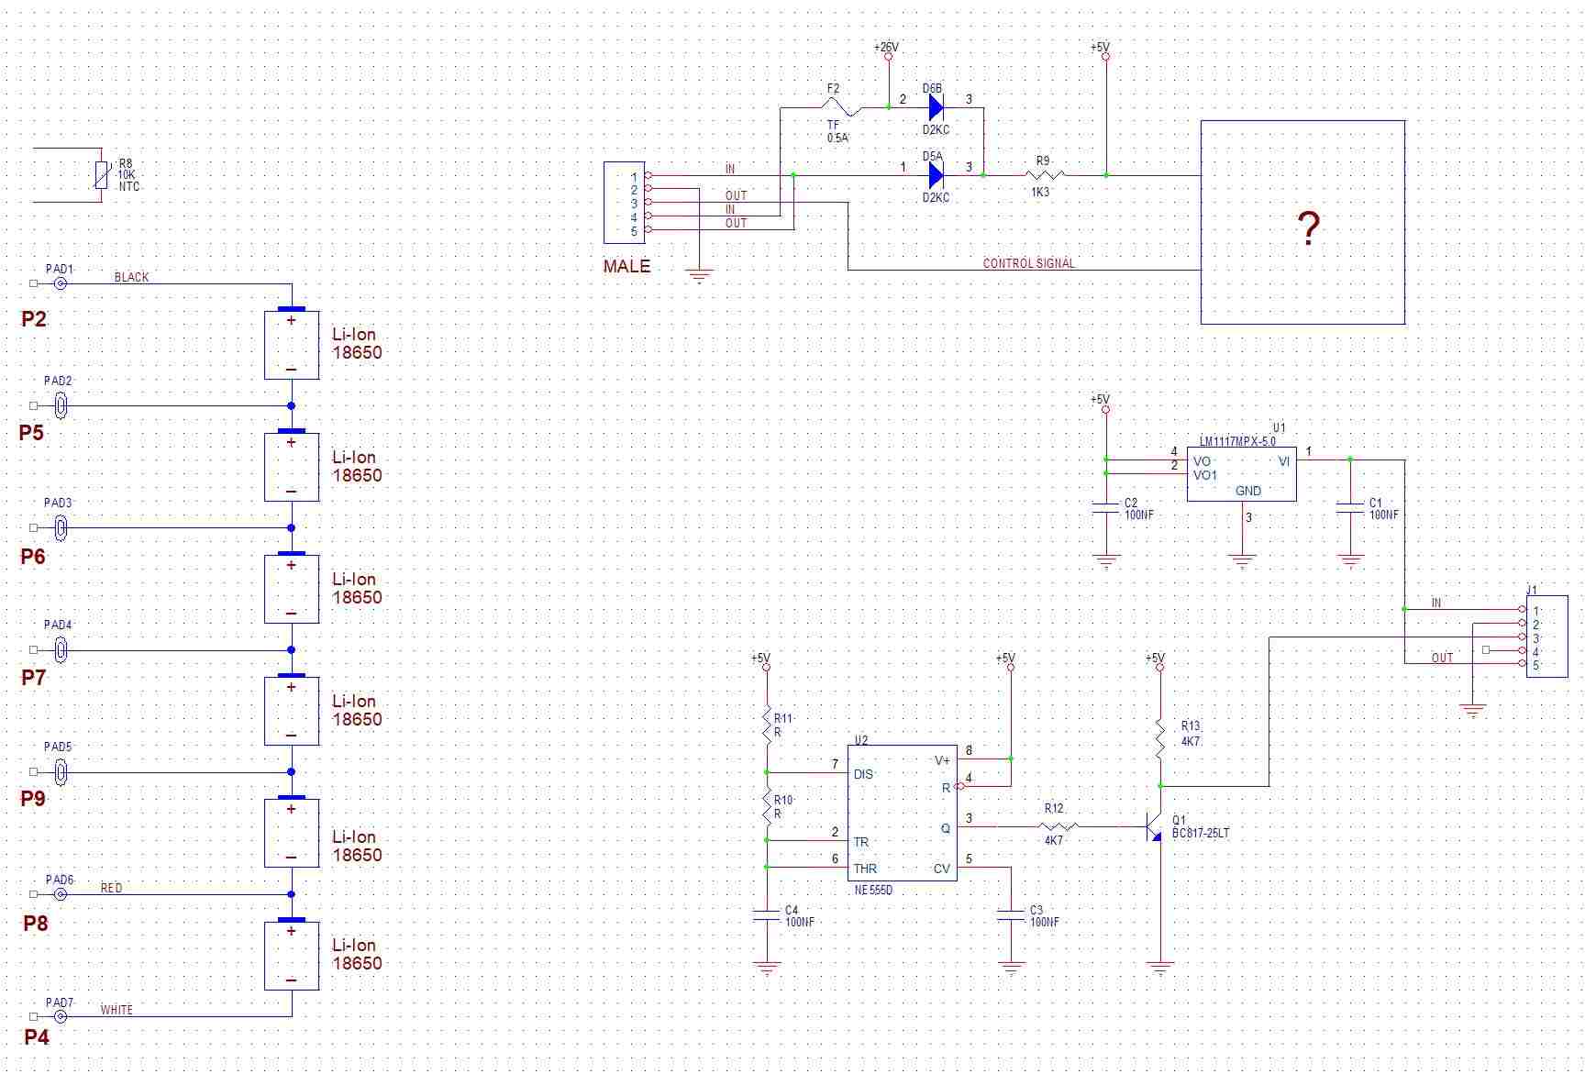Screen dimensions: 1585x1074
Task: Click the F2 fuse symbol
Action: coord(842,108)
